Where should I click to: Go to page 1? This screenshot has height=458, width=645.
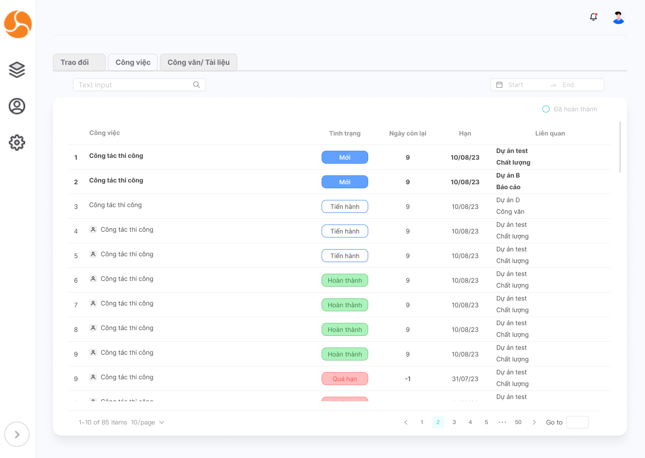pos(422,422)
